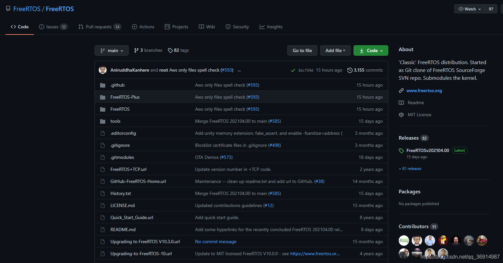This screenshot has height=263, width=503.
Task: Click the file icon next to README.md
Action: [103, 230]
